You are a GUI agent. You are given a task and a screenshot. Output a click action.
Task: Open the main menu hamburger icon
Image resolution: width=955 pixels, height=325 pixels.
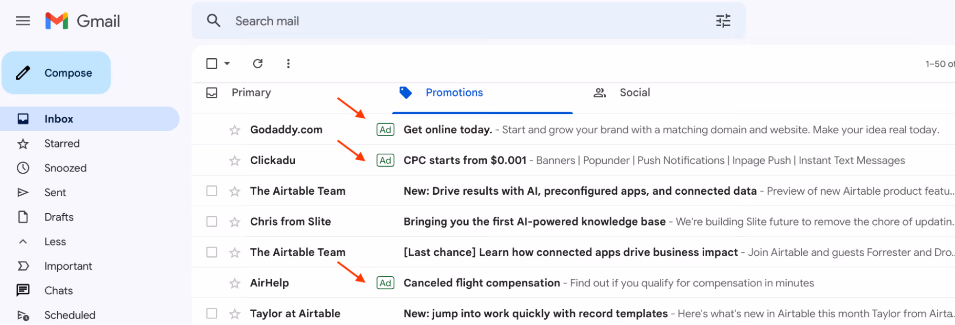point(23,21)
